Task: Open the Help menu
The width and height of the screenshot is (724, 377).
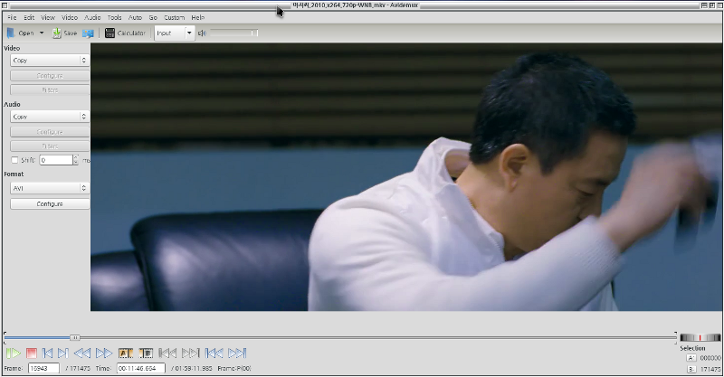Action: coord(197,17)
